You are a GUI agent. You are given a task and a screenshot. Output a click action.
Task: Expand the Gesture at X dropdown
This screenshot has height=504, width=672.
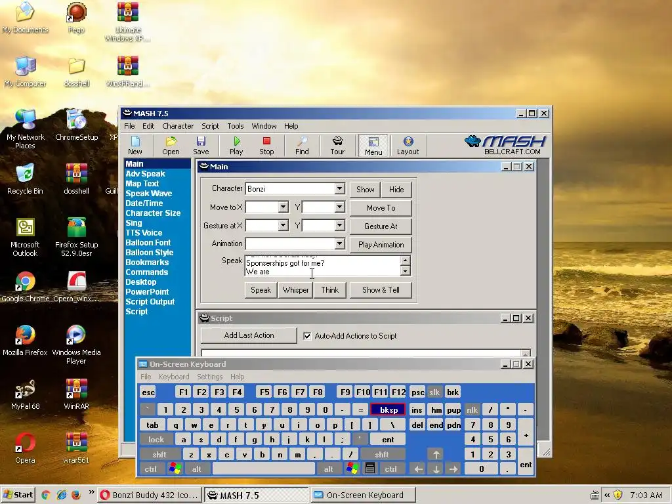pos(283,226)
